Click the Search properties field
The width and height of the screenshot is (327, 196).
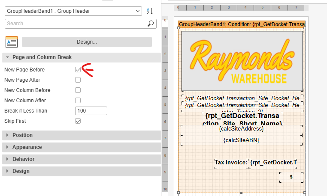click(x=81, y=24)
